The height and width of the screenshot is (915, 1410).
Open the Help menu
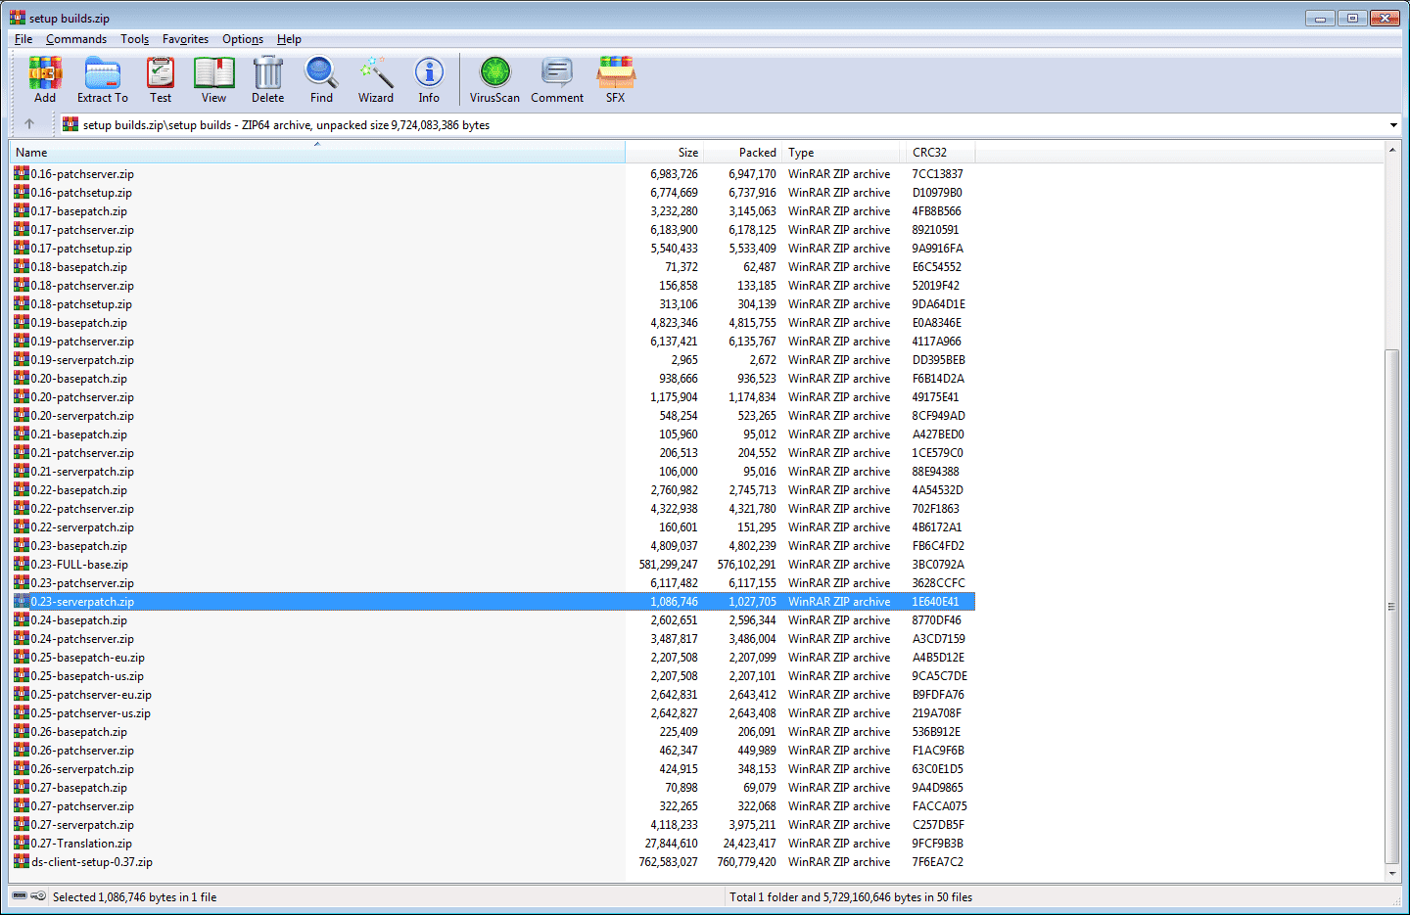(289, 39)
